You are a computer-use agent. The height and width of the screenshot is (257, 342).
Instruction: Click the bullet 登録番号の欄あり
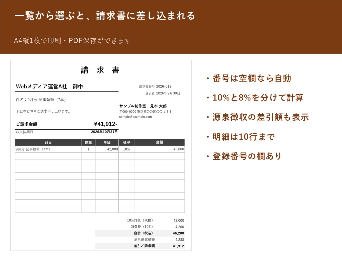(x=244, y=156)
